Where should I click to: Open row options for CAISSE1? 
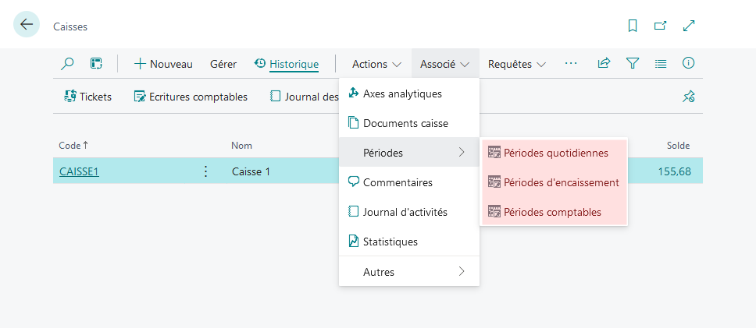click(206, 171)
